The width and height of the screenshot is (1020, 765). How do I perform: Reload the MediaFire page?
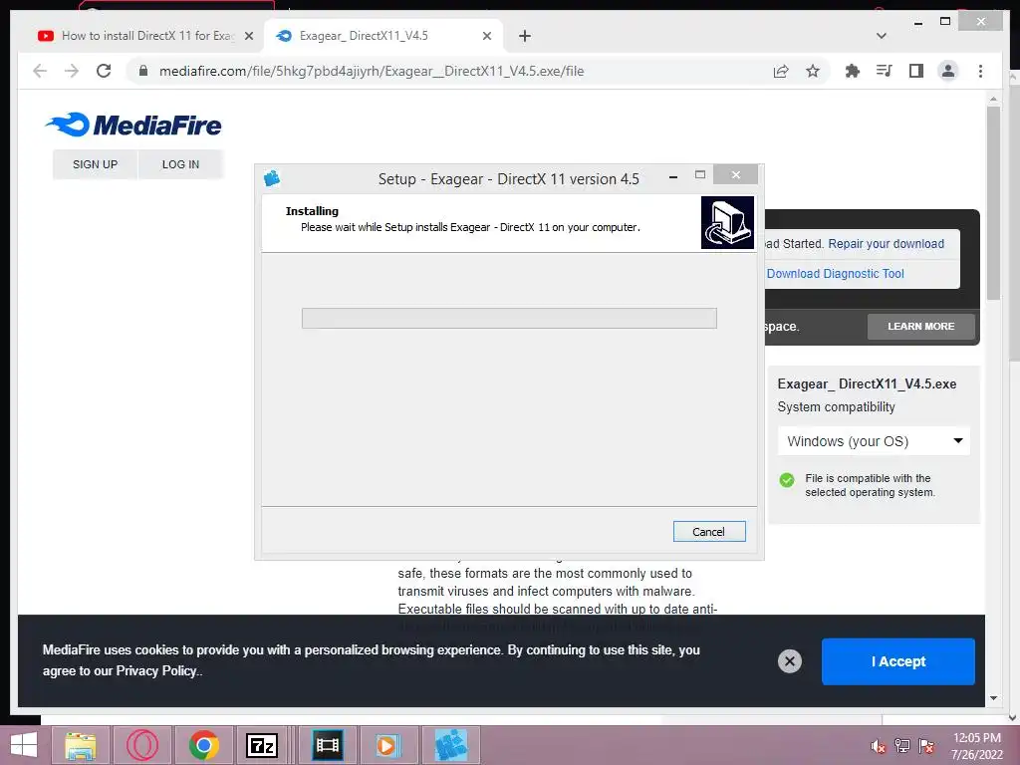tap(104, 71)
